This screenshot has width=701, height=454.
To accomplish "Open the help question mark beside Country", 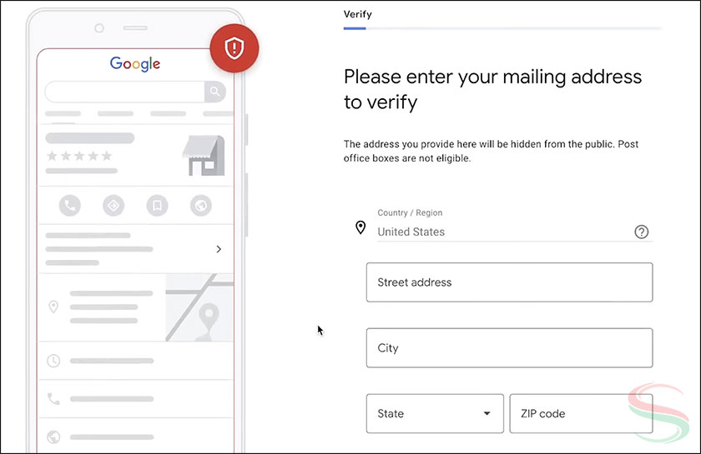I will tap(641, 232).
